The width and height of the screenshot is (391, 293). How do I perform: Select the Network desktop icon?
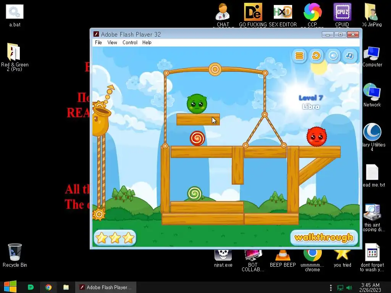click(372, 95)
